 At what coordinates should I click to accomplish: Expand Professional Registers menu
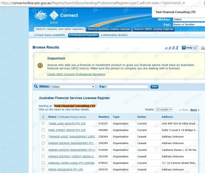click(x=83, y=35)
